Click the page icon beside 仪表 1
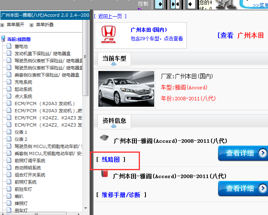The image size is (268, 215). [x=9, y=132]
